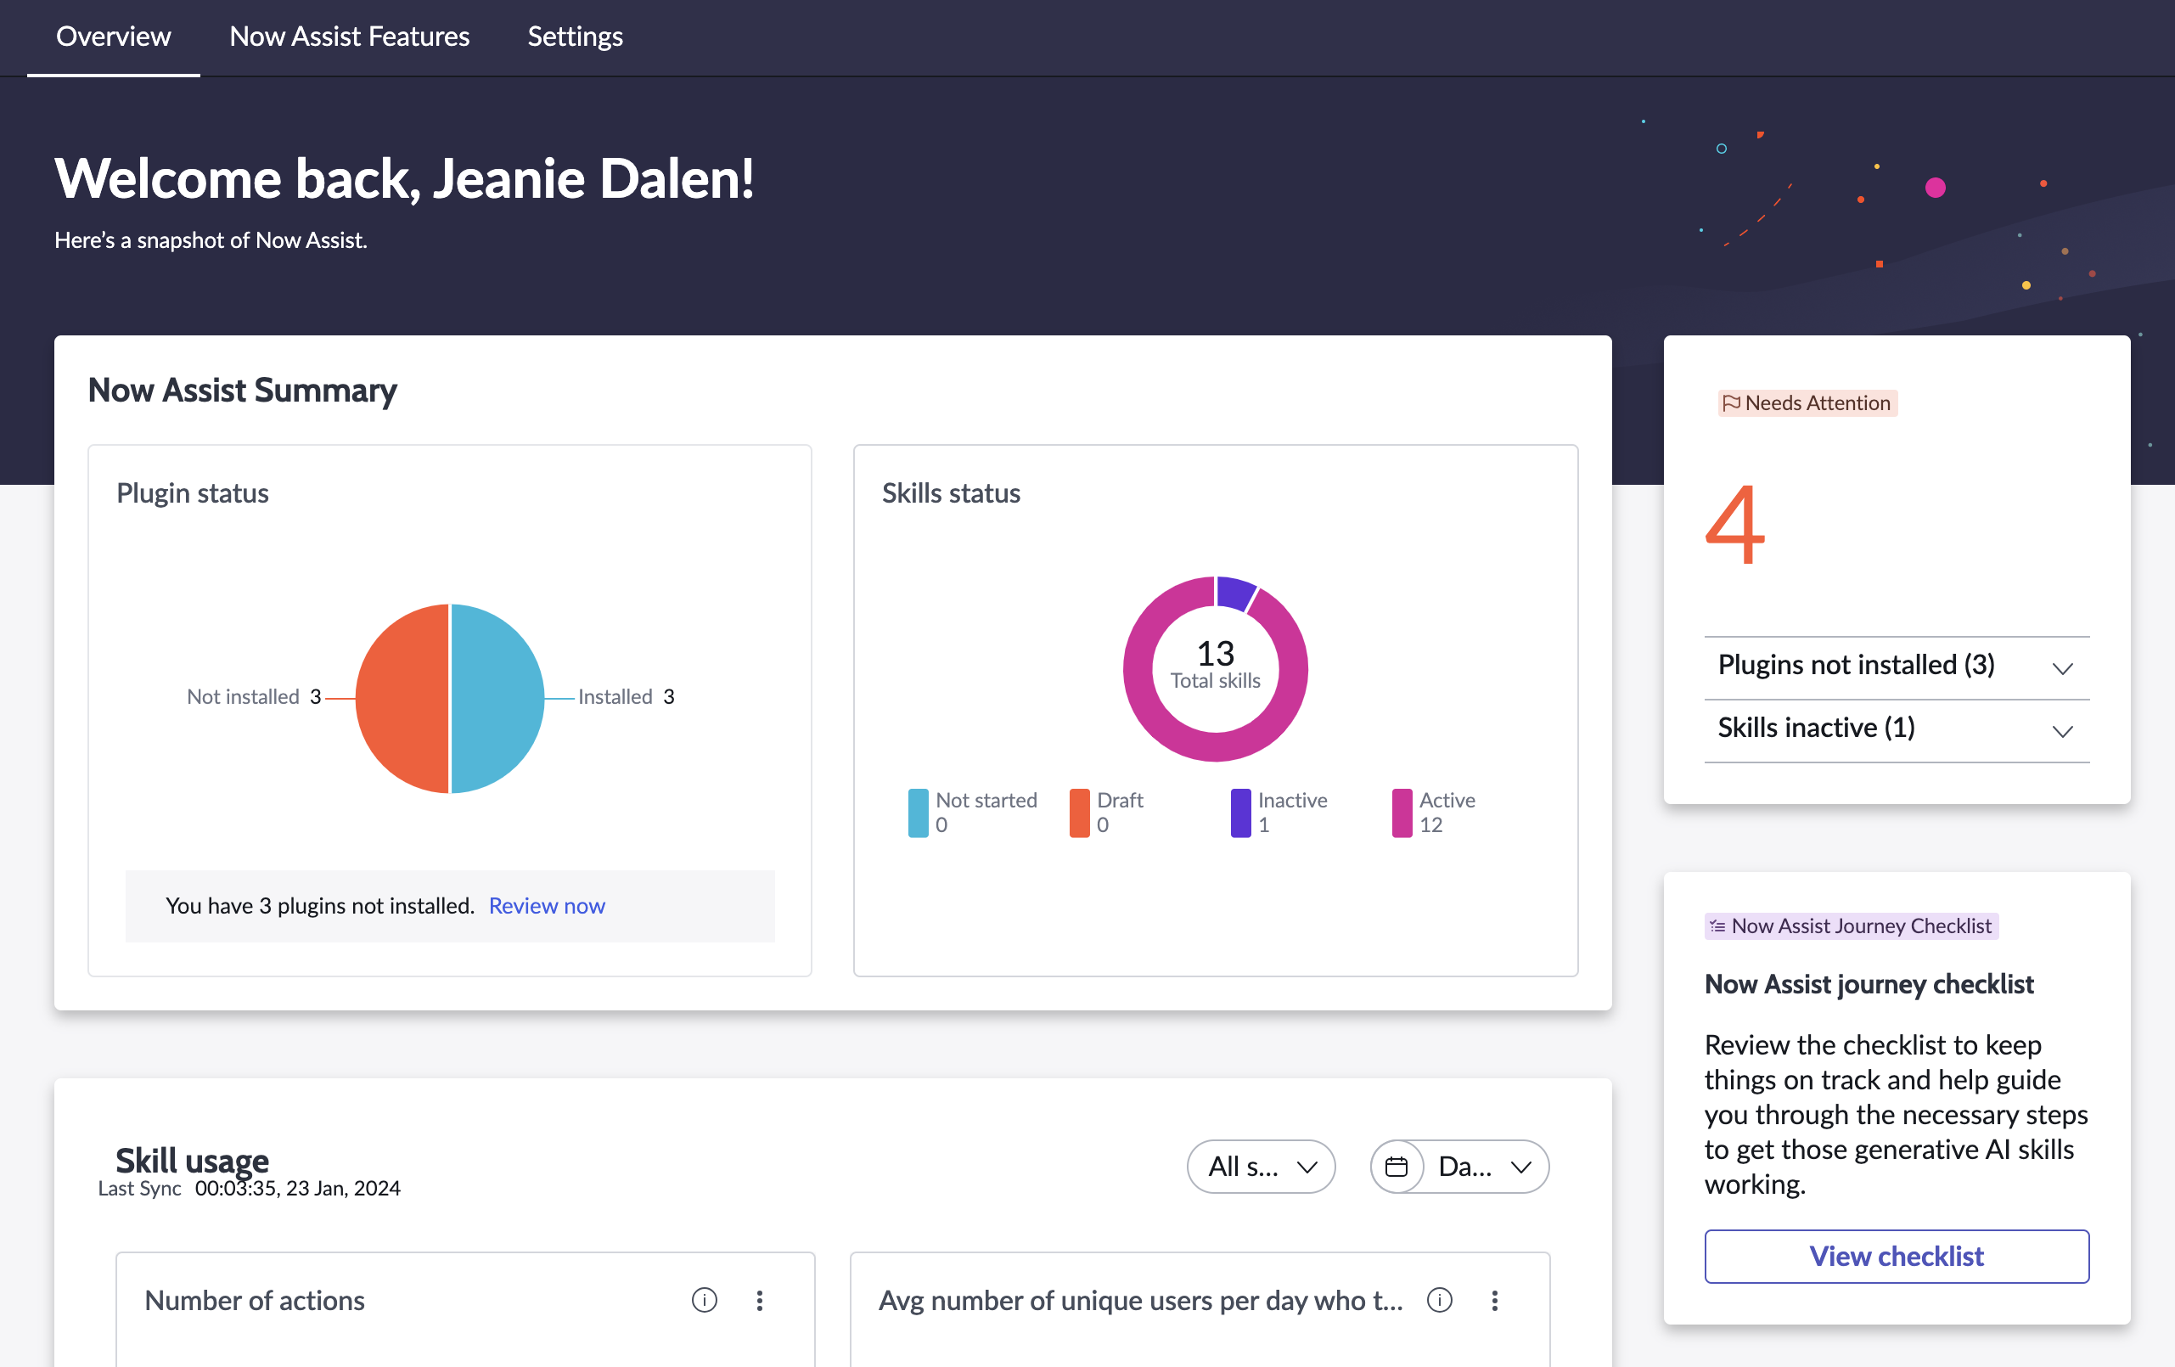Open the Now Assist Features tab
The width and height of the screenshot is (2175, 1367).
coord(350,37)
